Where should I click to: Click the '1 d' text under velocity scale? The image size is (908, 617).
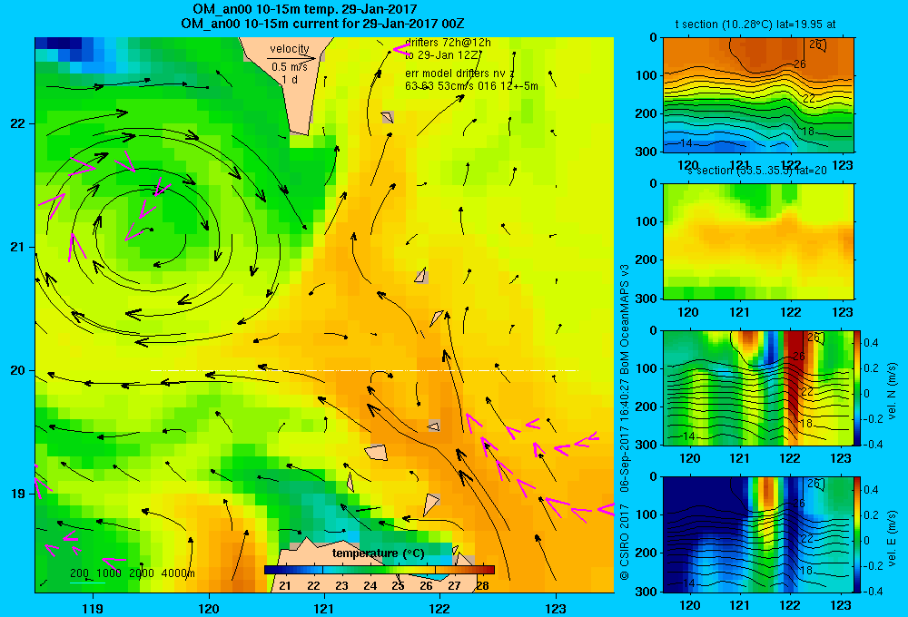click(290, 79)
